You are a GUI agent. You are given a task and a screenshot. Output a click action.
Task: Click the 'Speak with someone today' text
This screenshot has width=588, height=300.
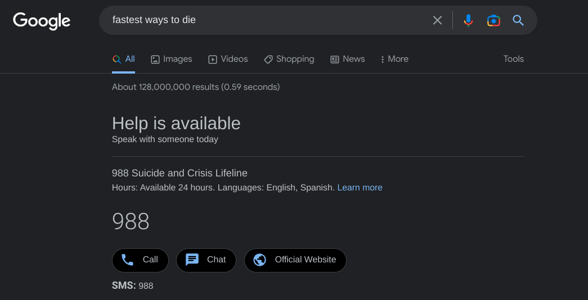[165, 139]
